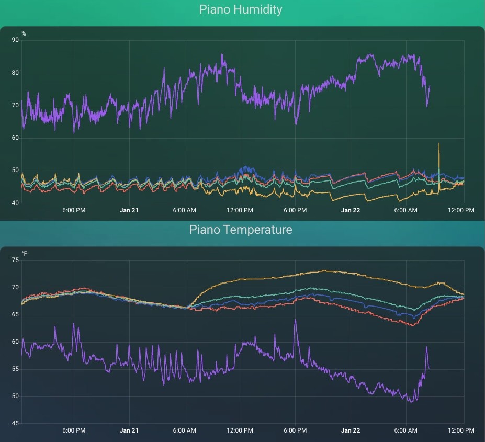Click the purple temperature peak at 6:00 PM before Jan 22
This screenshot has width=485, height=442.
coord(295,320)
